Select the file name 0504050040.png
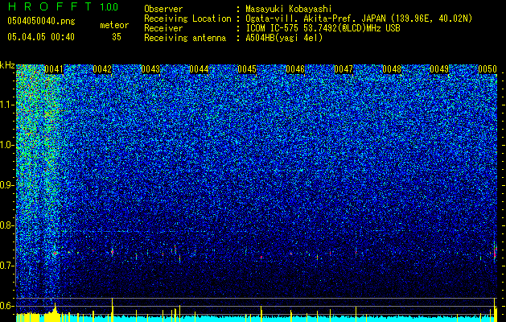The height and width of the screenshot is (322, 506). 41,21
